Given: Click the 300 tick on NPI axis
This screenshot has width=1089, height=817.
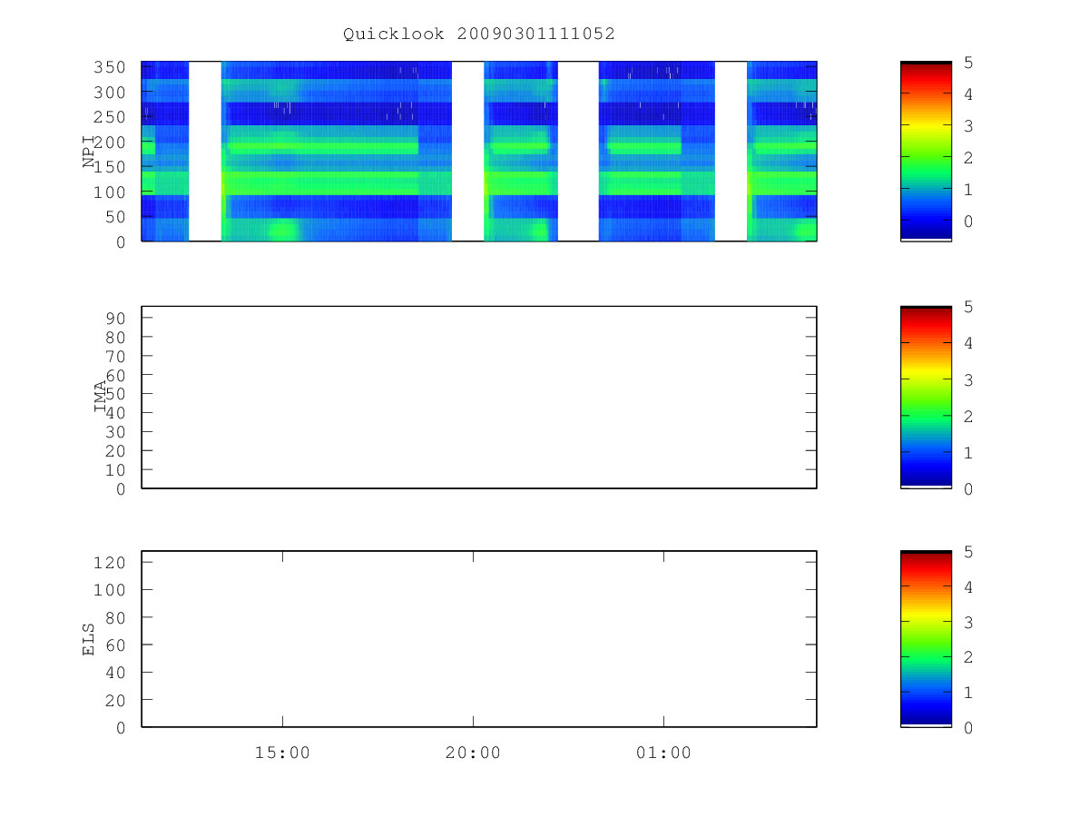Looking at the screenshot, I should tap(111, 93).
